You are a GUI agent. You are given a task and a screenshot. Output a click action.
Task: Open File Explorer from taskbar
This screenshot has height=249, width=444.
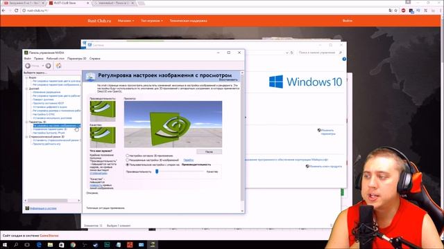coord(50,245)
